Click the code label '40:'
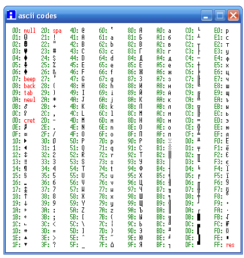Image resolution: width=244 pixels, height=258 pixels. tap(74, 31)
